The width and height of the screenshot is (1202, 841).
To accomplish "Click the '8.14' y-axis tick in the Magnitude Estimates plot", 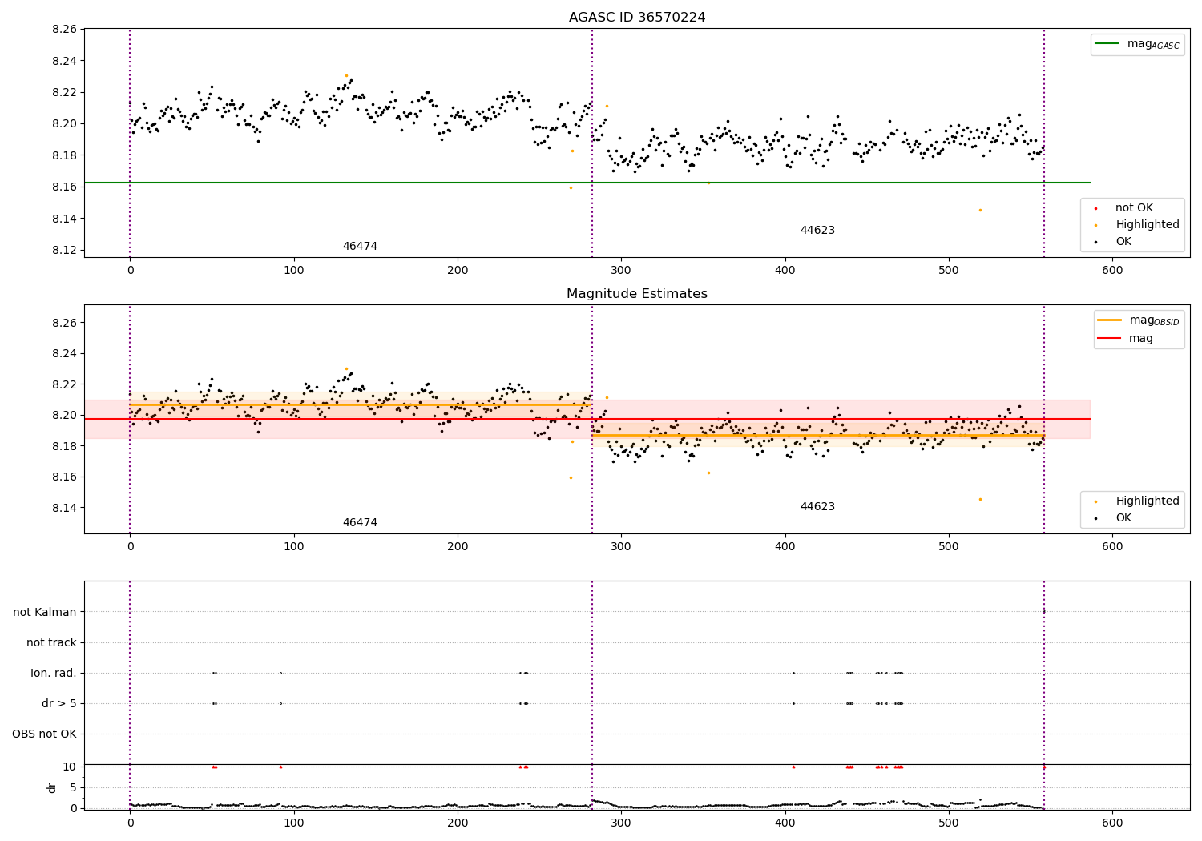I will [64, 508].
